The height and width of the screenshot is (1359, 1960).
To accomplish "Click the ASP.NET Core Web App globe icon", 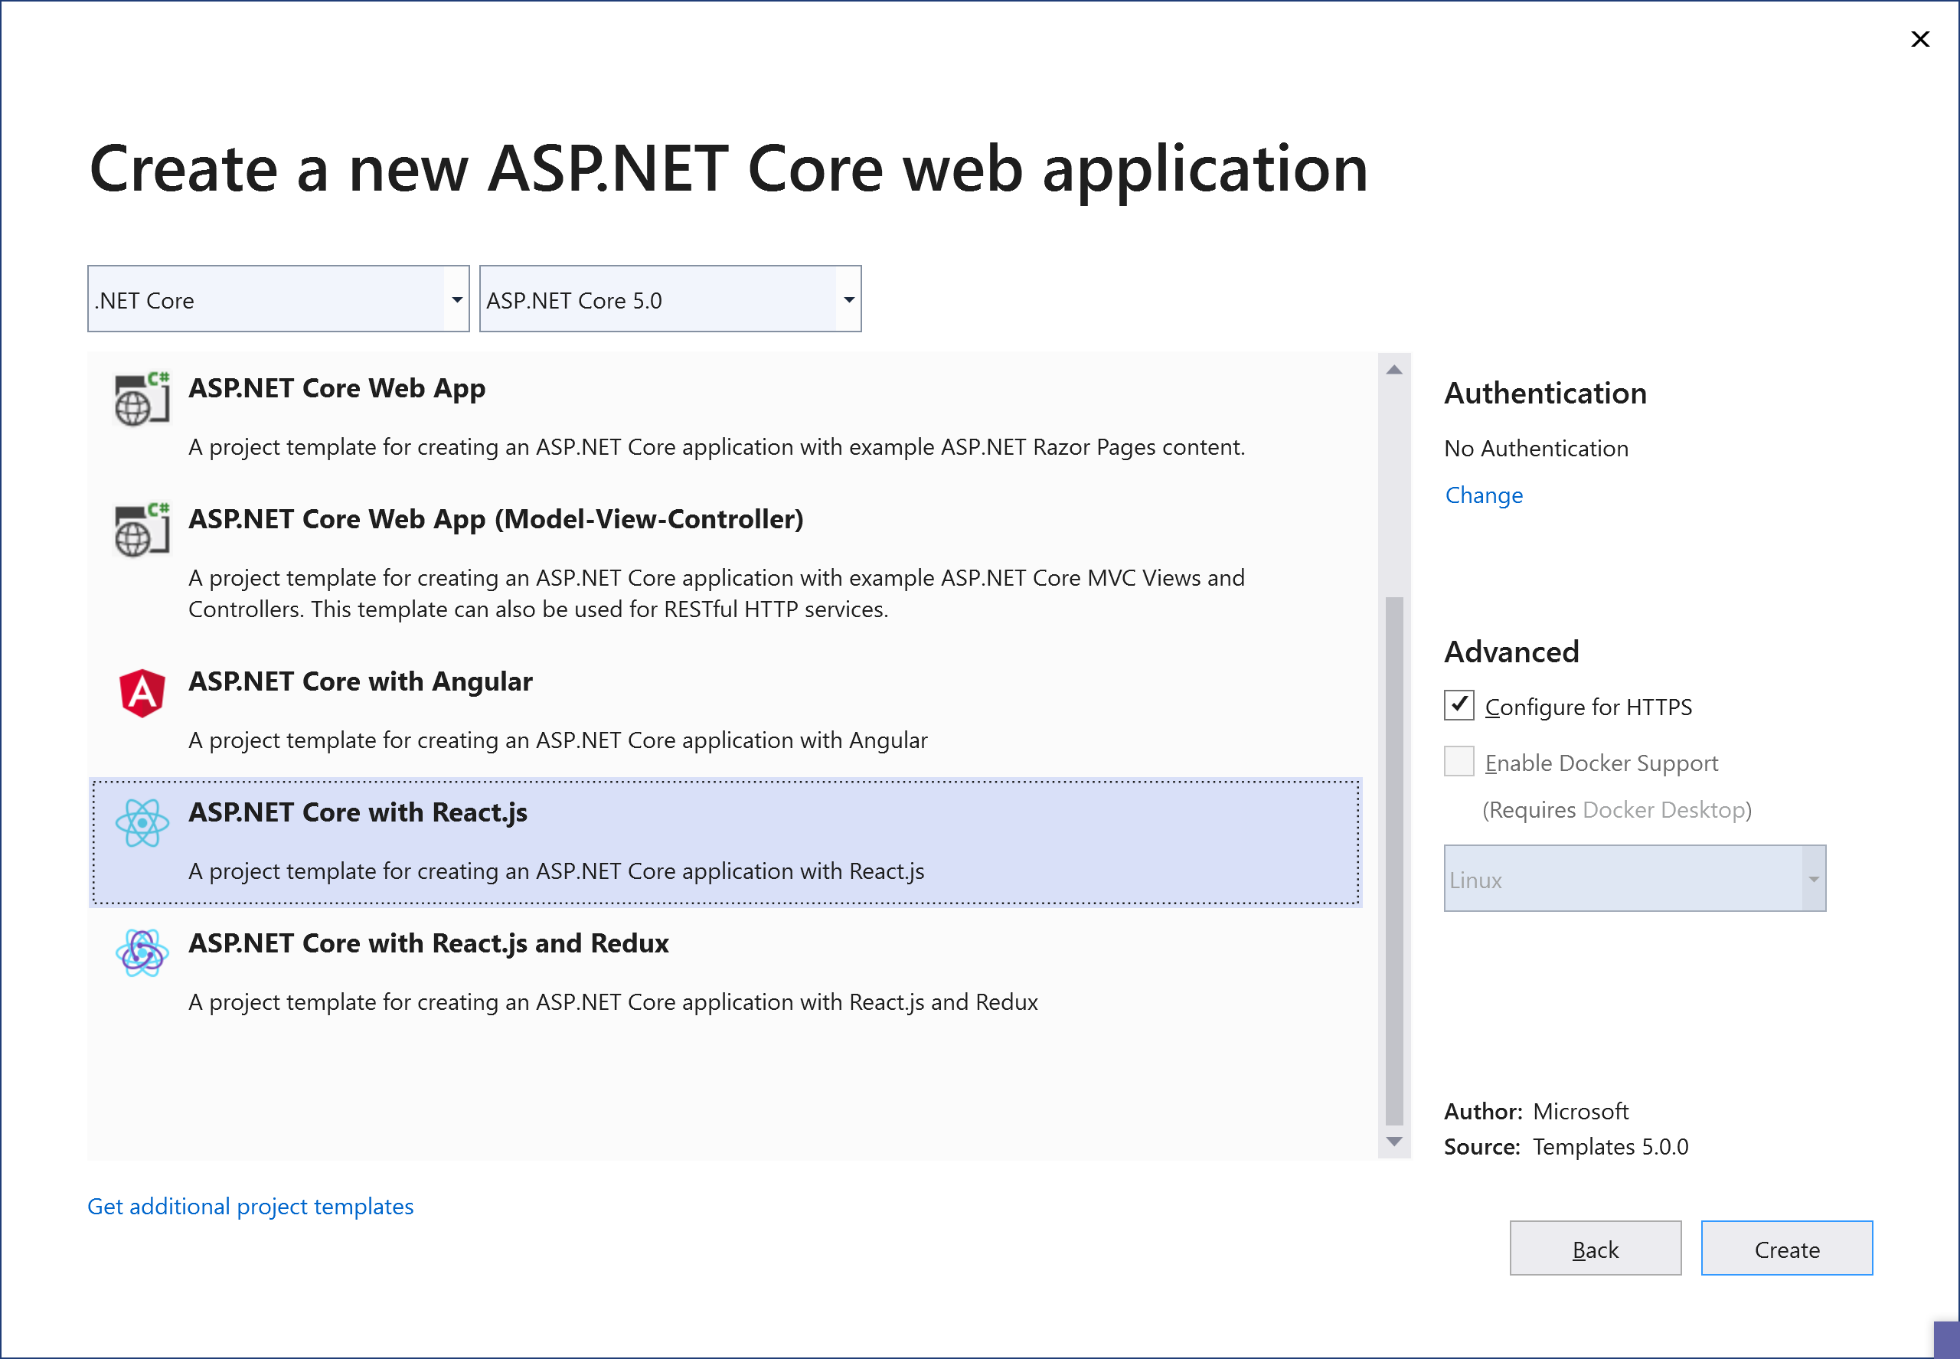I will pos(142,398).
